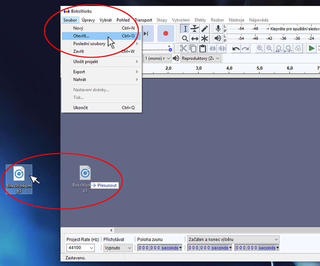Image resolution: width=320 pixels, height=266 pixels.
Task: Expand the Uložit projekt submenu
Action: pos(101,62)
